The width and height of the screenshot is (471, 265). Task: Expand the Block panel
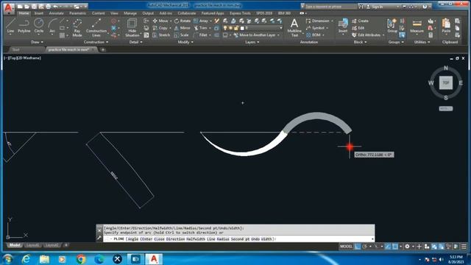click(x=360, y=42)
